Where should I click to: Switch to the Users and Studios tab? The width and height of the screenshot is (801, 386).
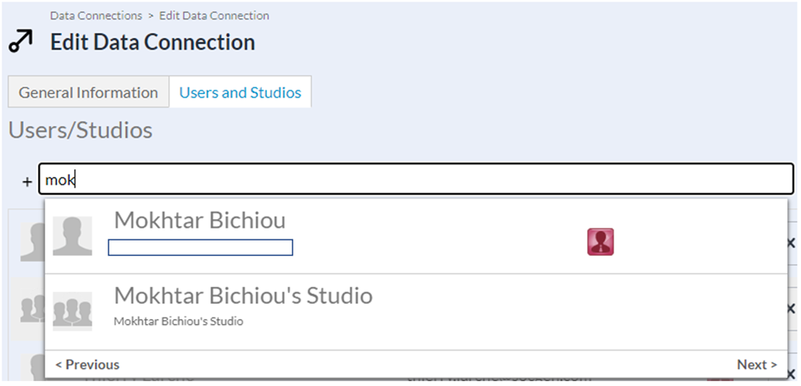(240, 92)
